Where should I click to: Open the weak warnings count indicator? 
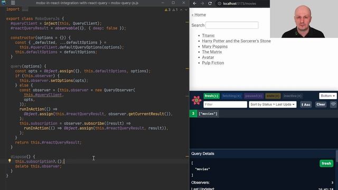[175, 9]
